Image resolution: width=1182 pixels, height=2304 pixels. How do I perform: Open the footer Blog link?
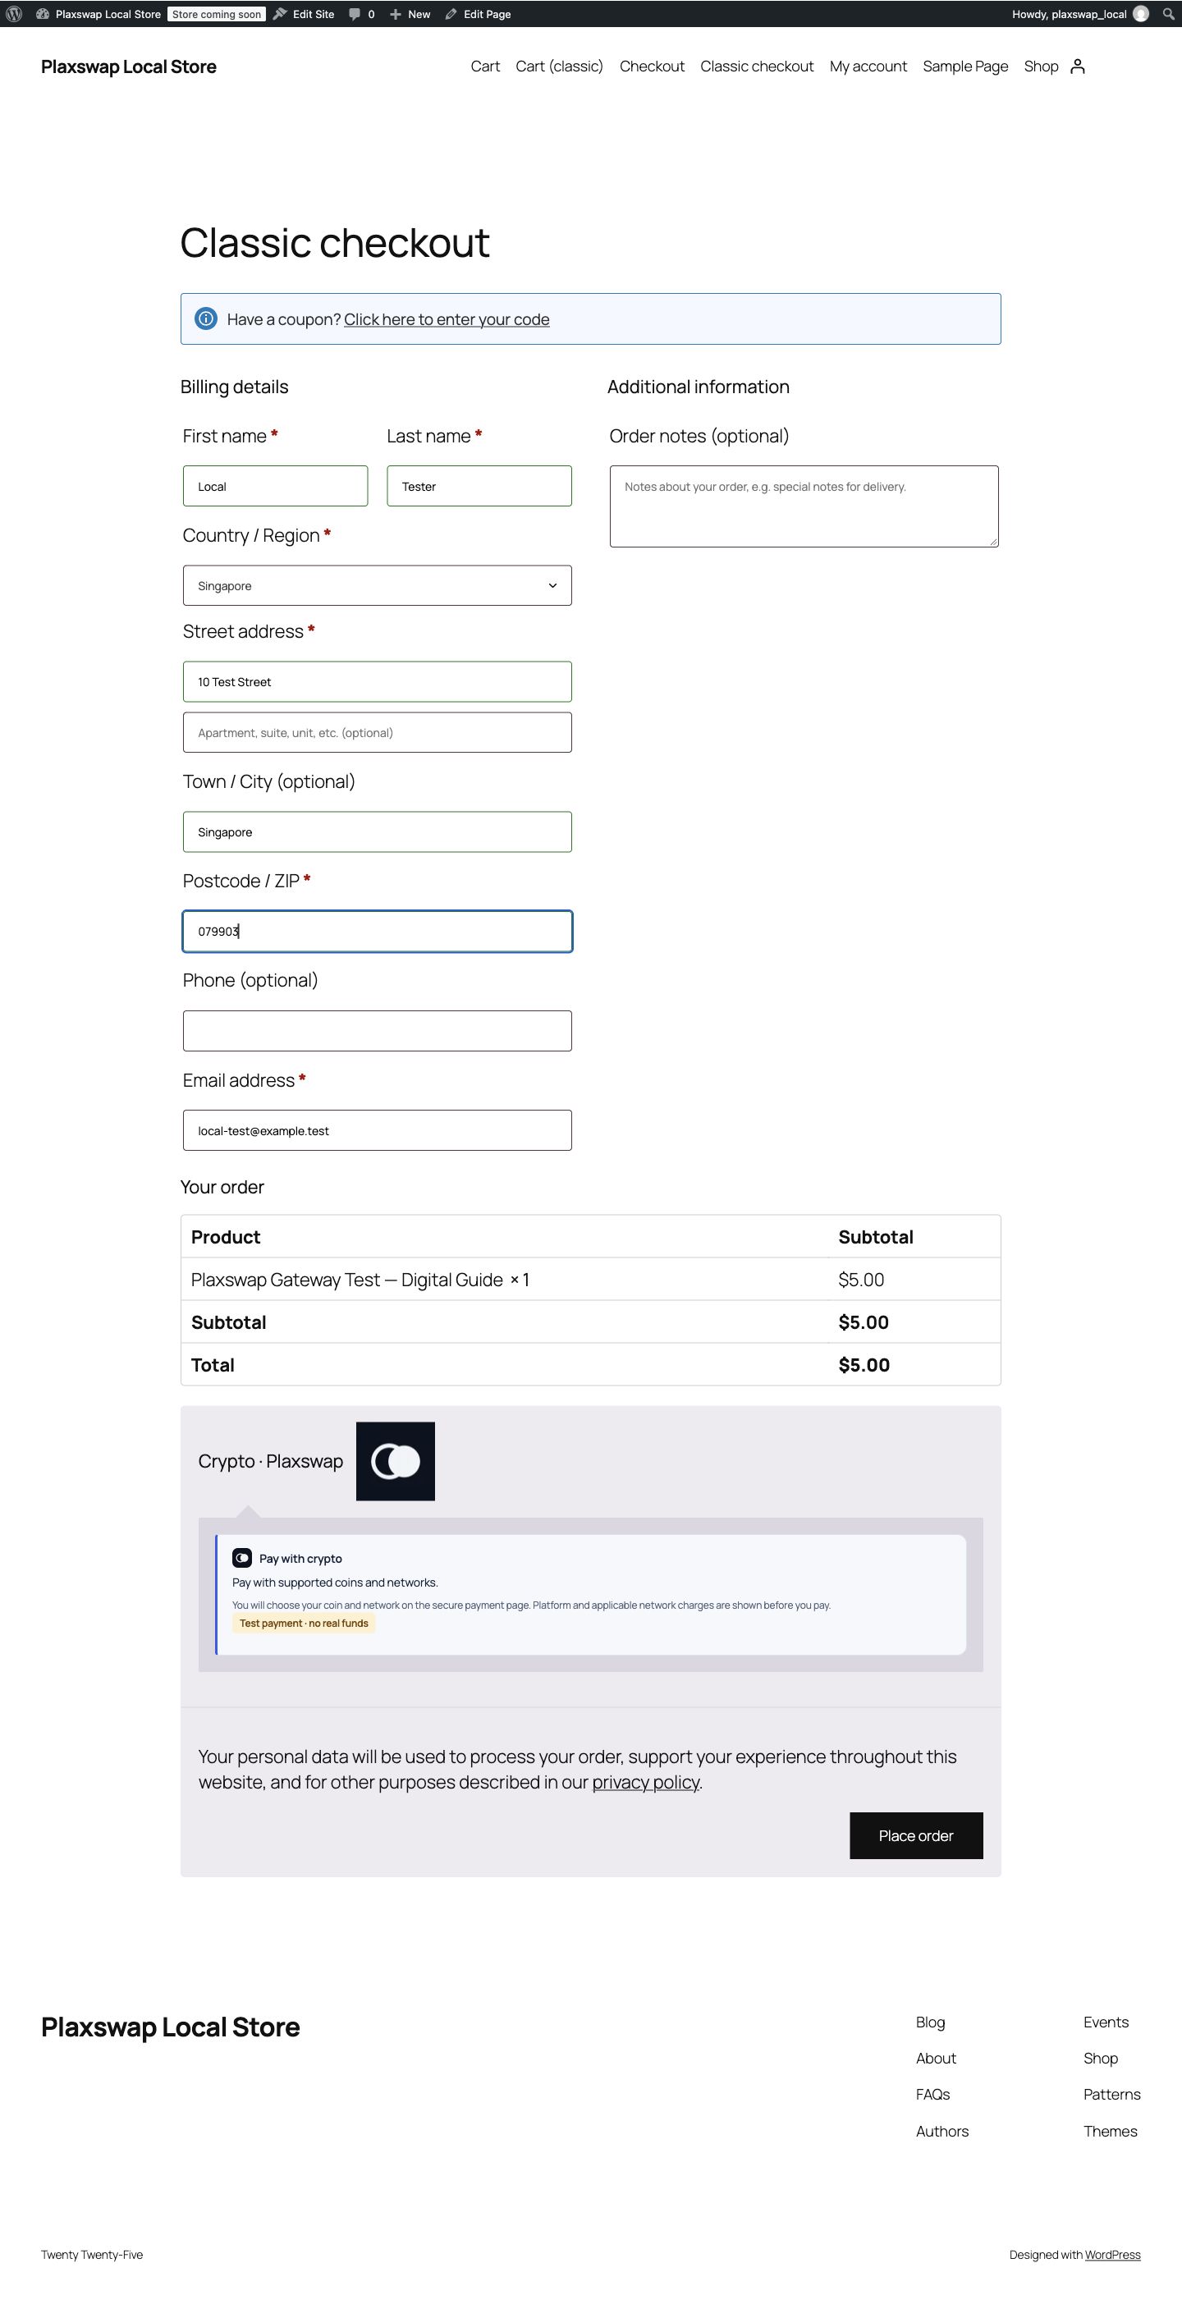[x=931, y=2022]
